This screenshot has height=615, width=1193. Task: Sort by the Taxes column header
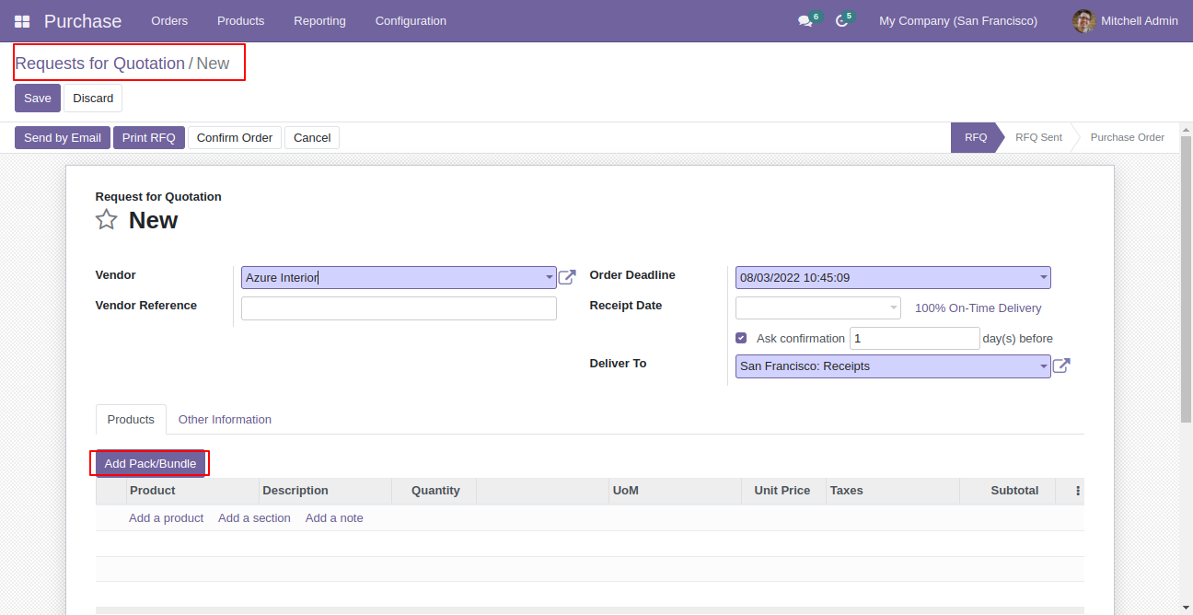[892, 491]
